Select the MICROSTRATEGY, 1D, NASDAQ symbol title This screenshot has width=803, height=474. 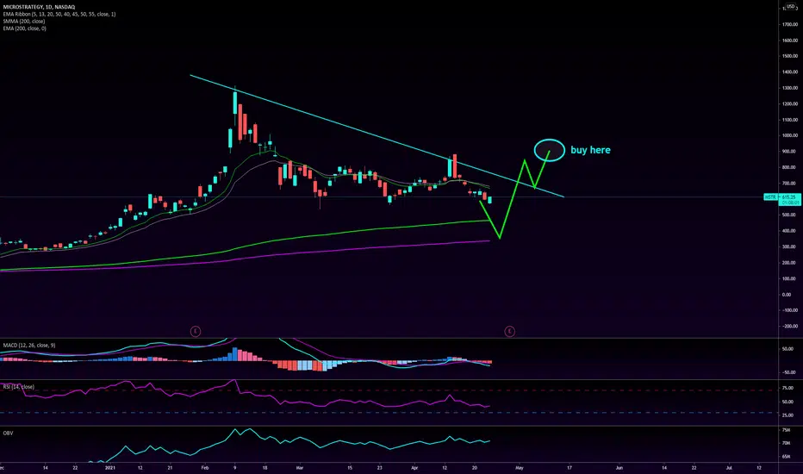tap(39, 7)
